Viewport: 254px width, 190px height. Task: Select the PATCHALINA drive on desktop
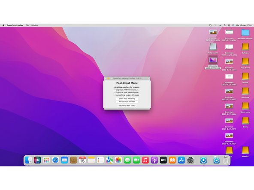213,48
